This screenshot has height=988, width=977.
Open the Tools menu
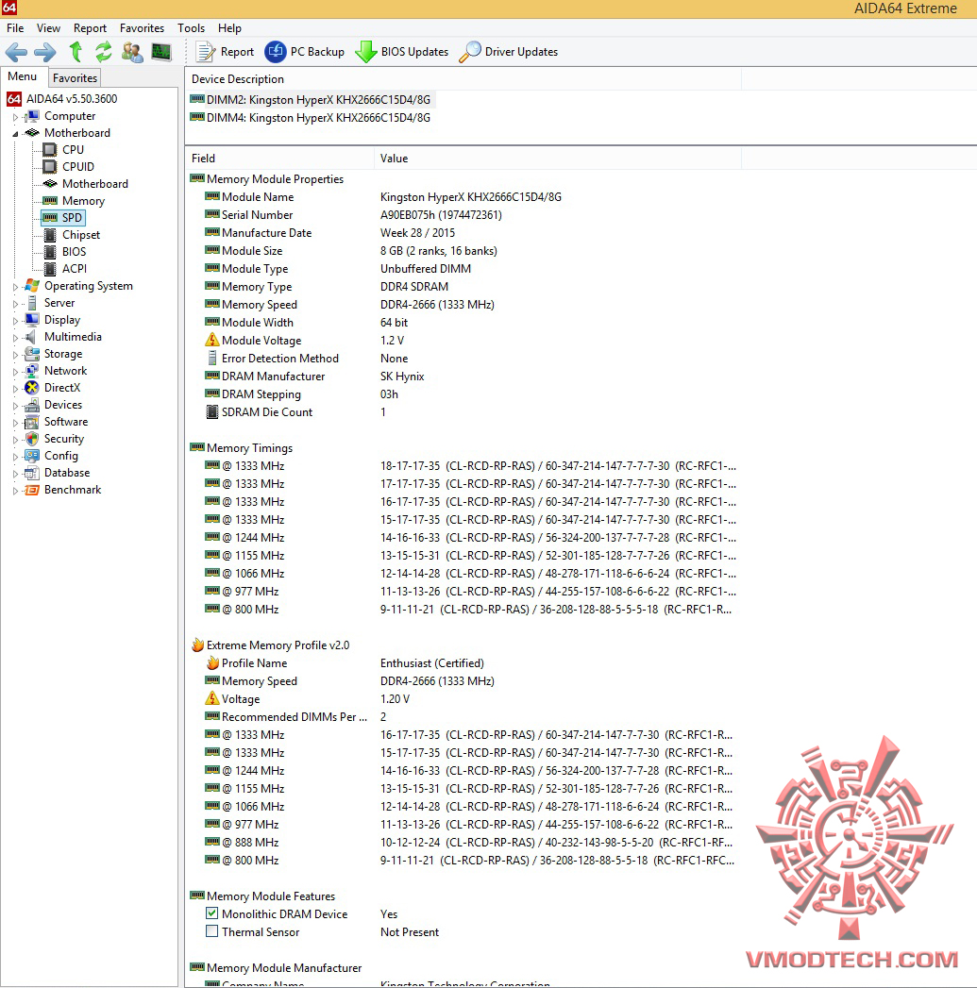[x=191, y=28]
